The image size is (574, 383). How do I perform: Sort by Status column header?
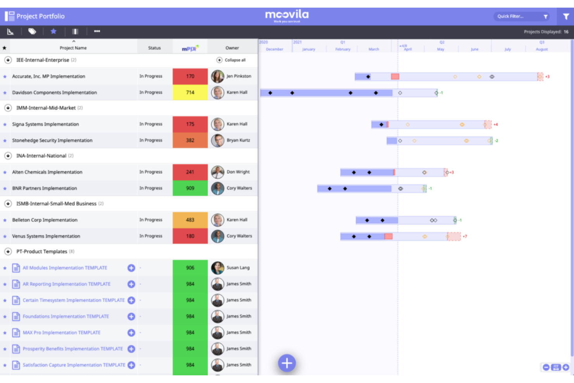coord(154,48)
